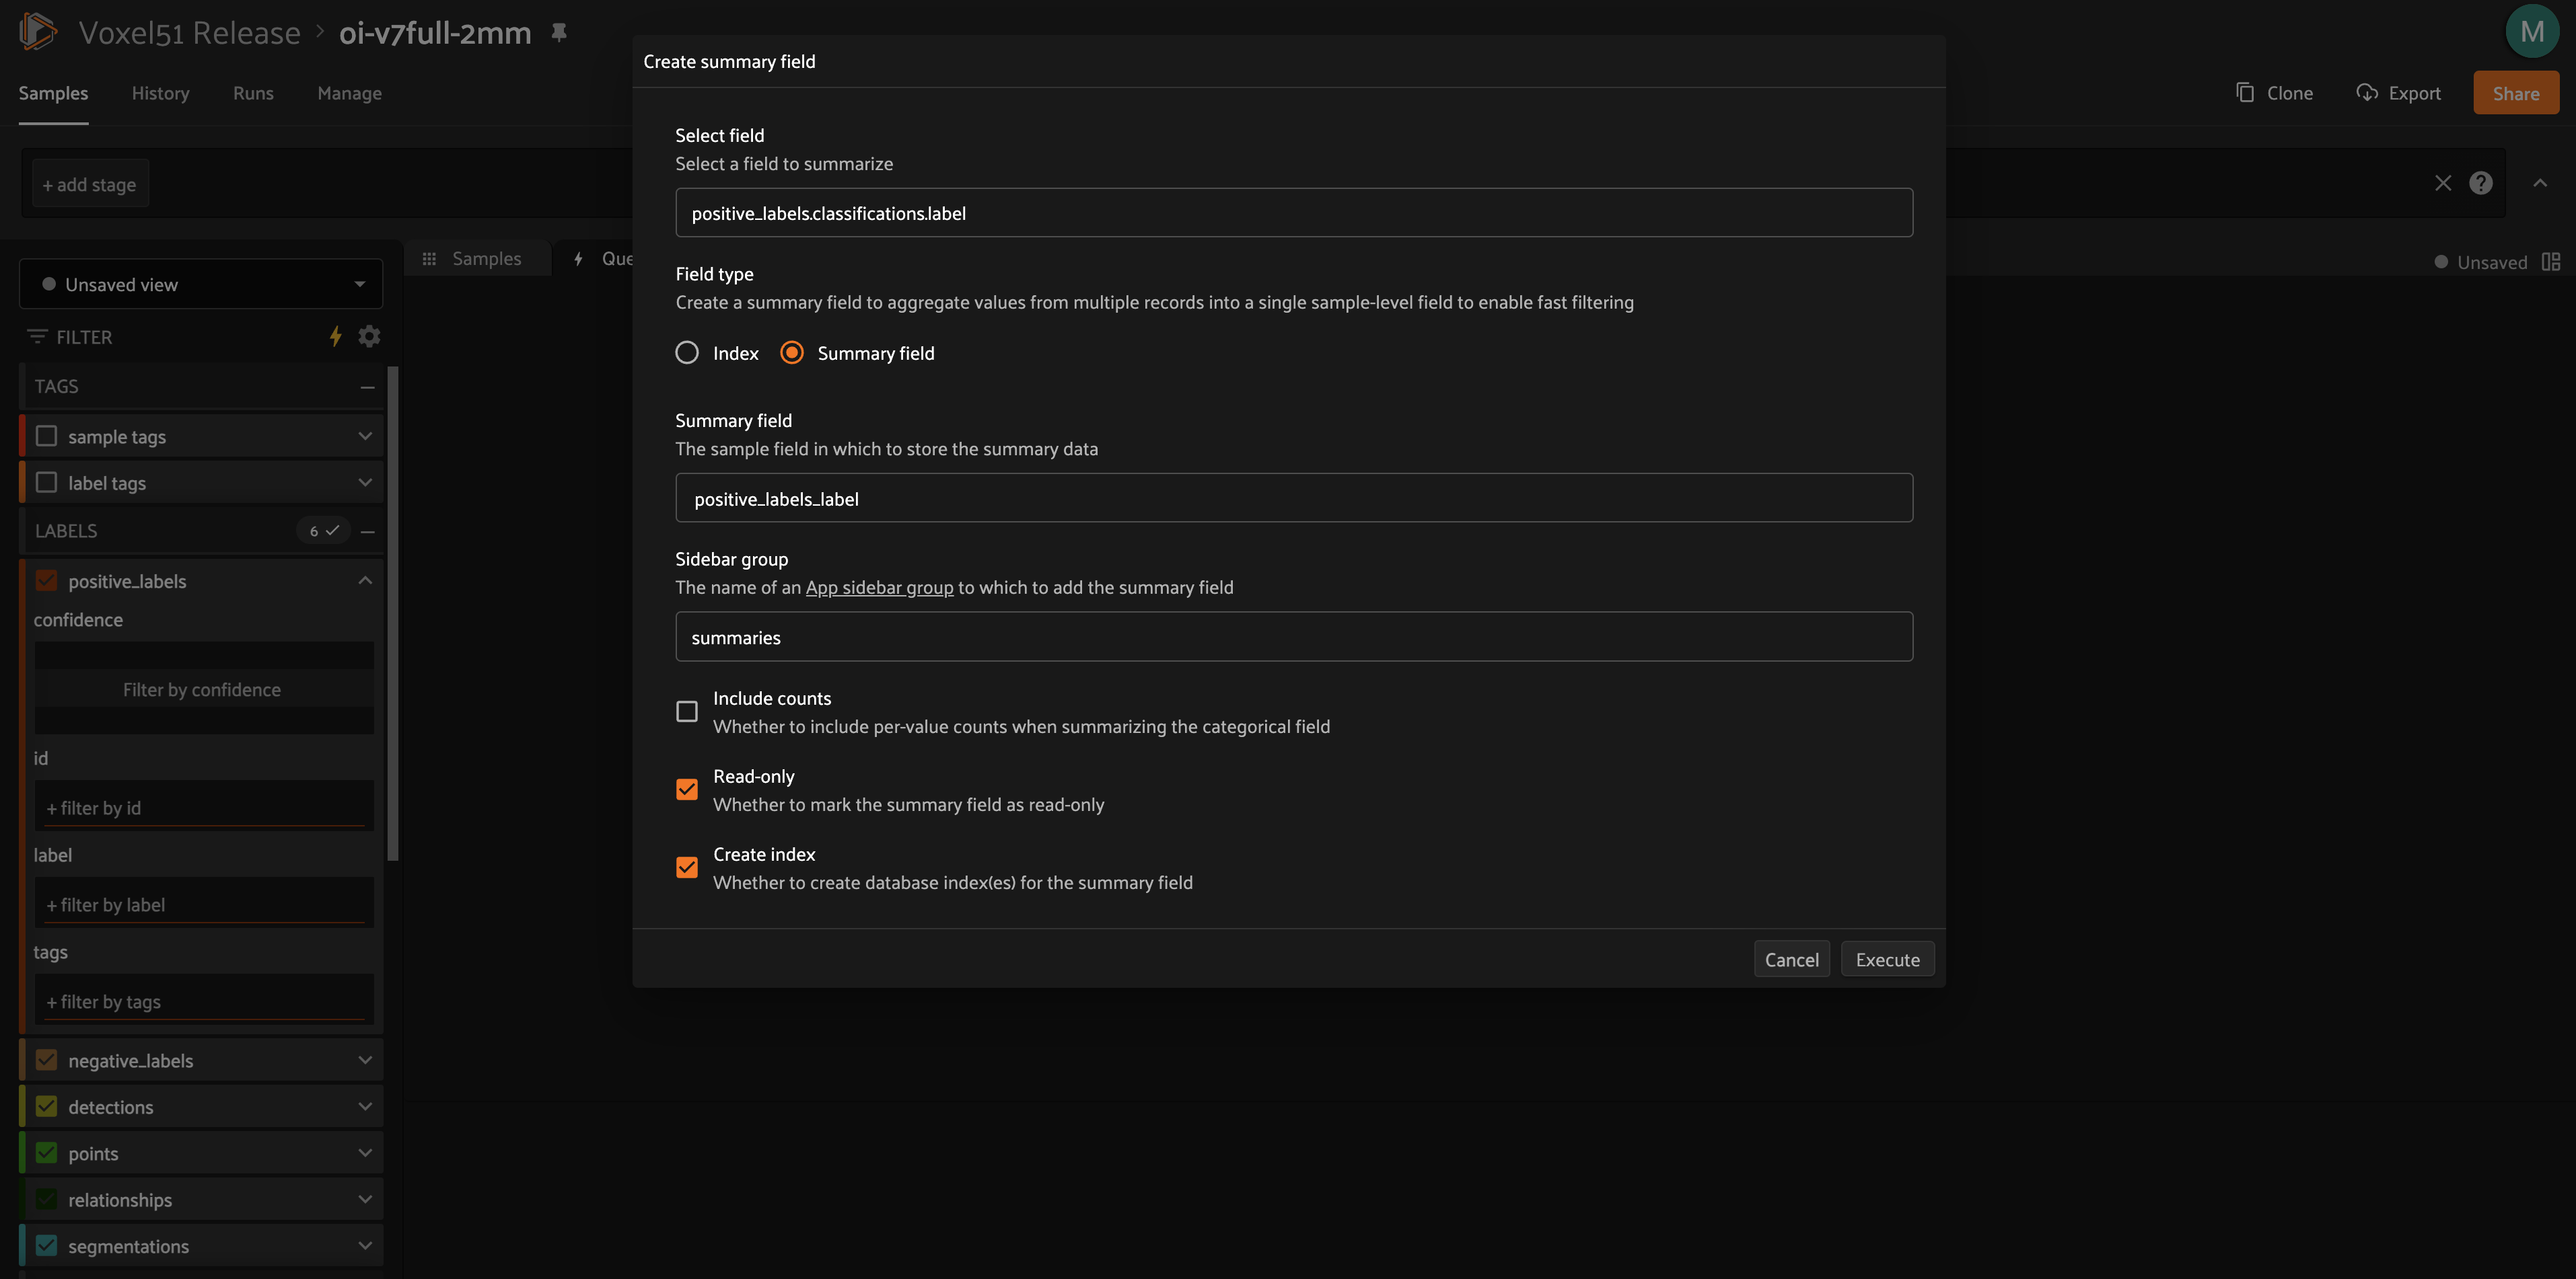Viewport: 2576px width, 1279px height.
Task: Click the sidebar vertical scrollbar
Action: (x=393, y=613)
